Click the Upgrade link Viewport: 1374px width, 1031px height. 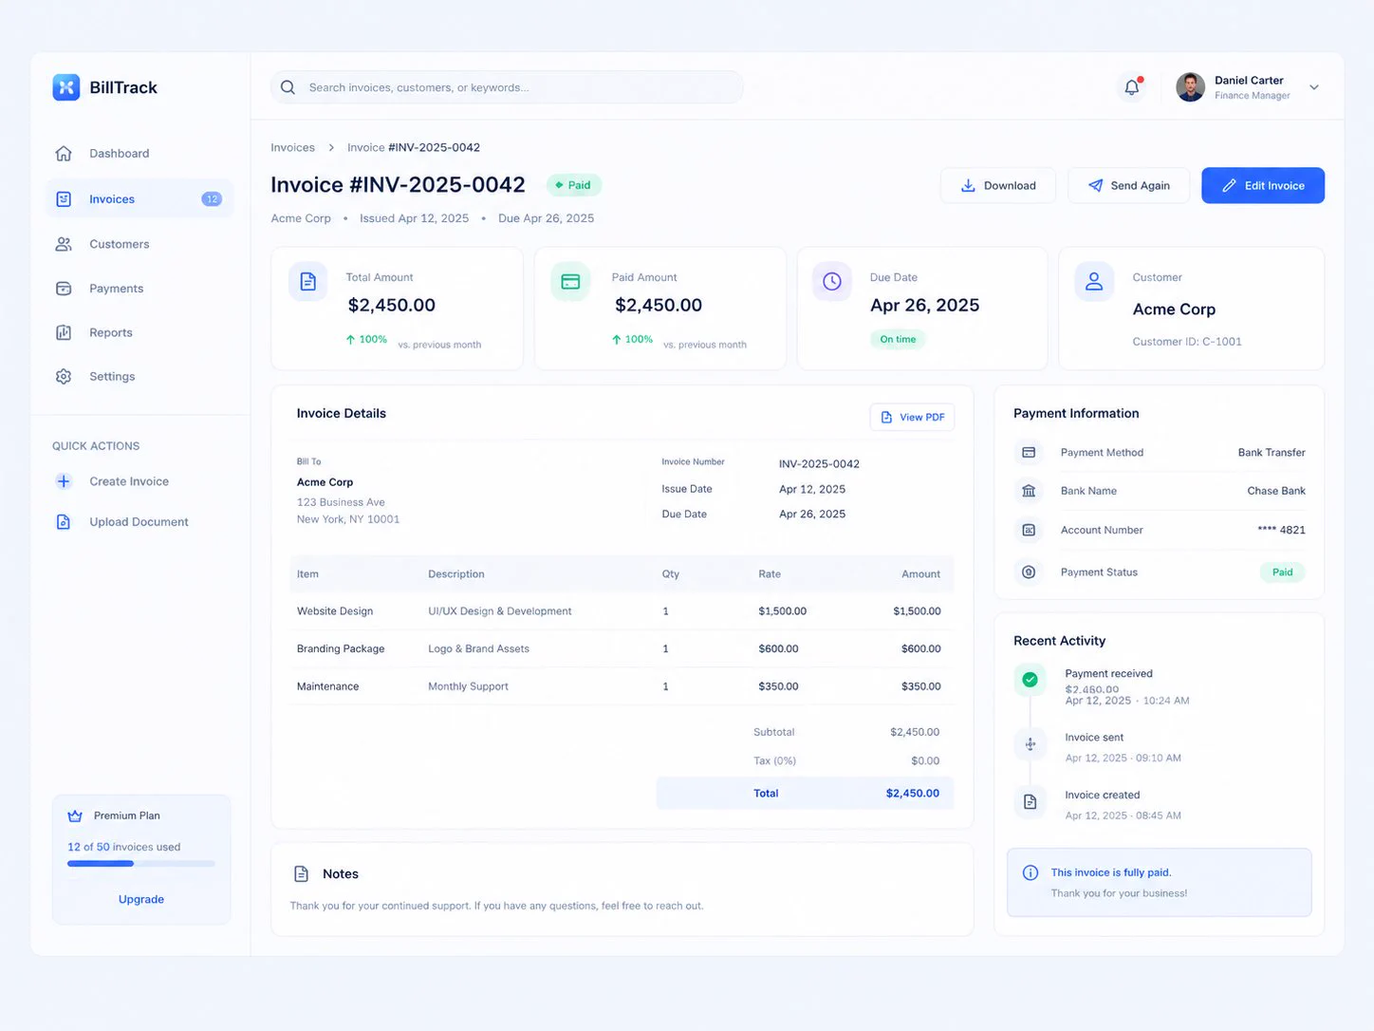141,899
